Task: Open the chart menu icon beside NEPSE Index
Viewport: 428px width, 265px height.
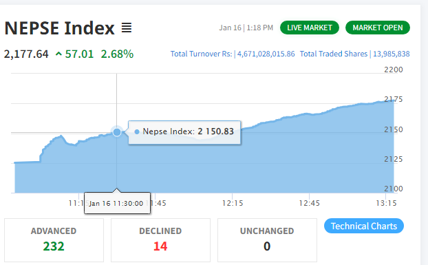Action: 127,28
